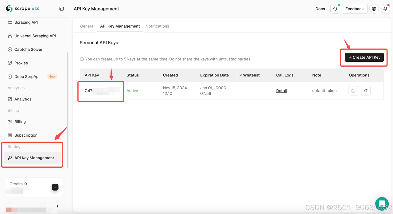Viewport: 393px width, 214px height.
Task: Click the support headset icon
Action: [335, 9]
